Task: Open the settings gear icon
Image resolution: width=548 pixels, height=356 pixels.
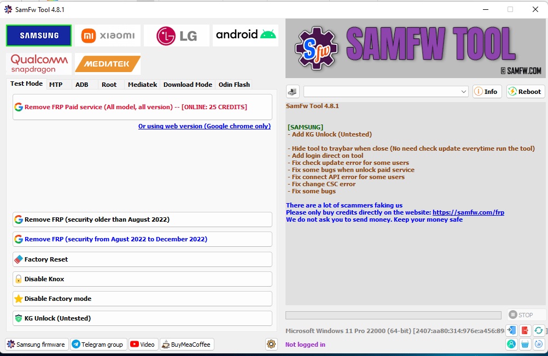Action: tap(271, 344)
